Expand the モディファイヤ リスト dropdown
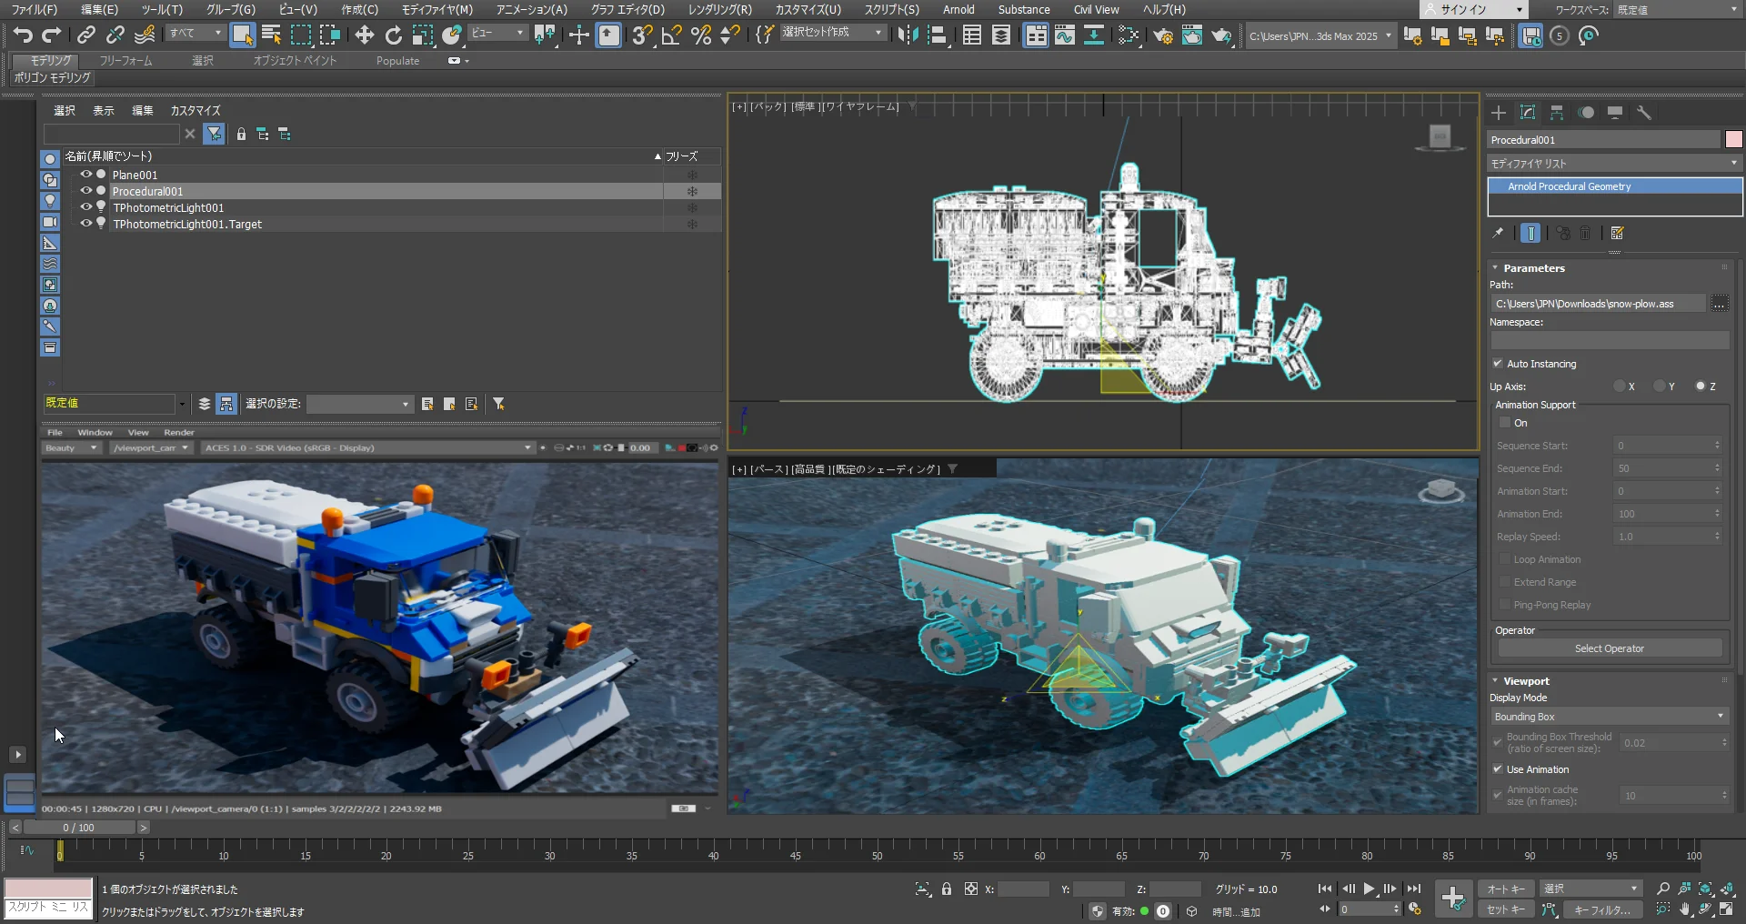Image resolution: width=1746 pixels, height=924 pixels. pyautogui.click(x=1614, y=164)
